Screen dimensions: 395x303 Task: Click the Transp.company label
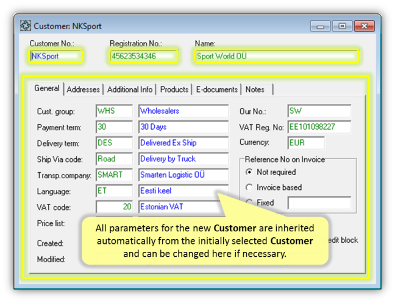click(64, 175)
